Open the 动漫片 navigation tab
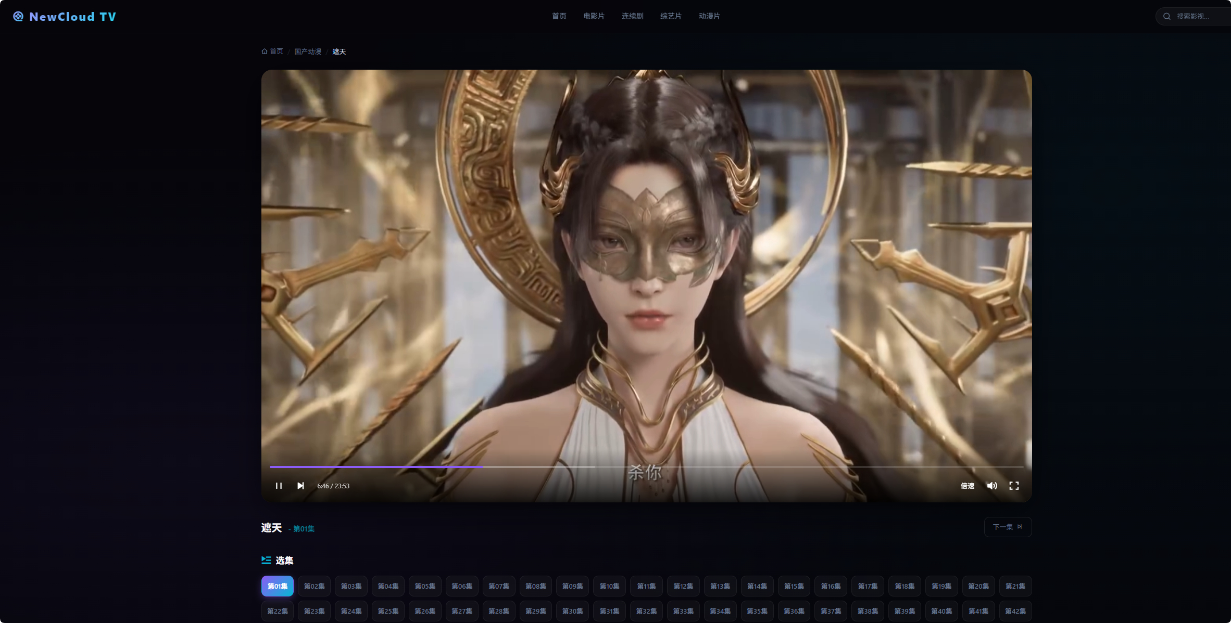 point(710,16)
